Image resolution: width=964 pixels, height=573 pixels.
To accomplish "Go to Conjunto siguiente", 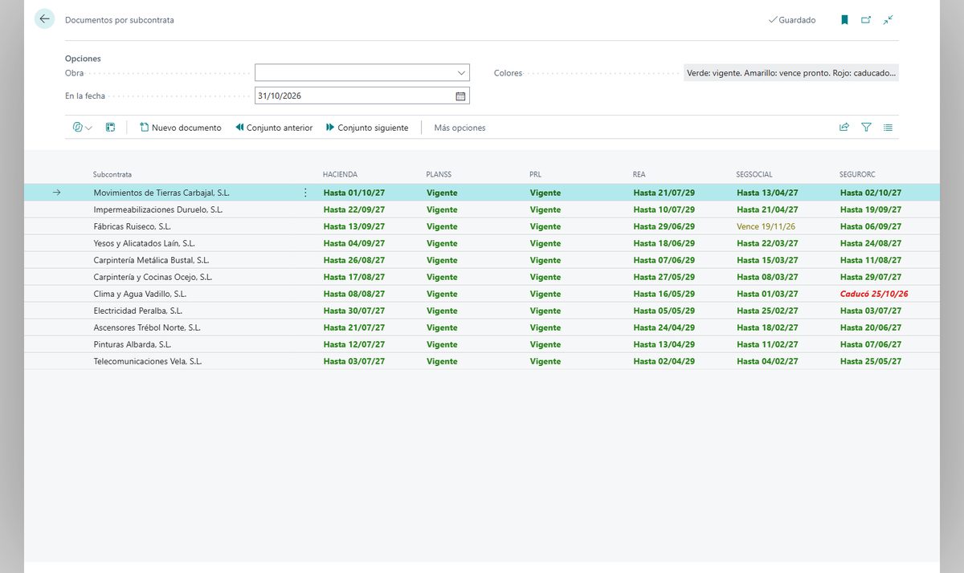I will point(367,128).
